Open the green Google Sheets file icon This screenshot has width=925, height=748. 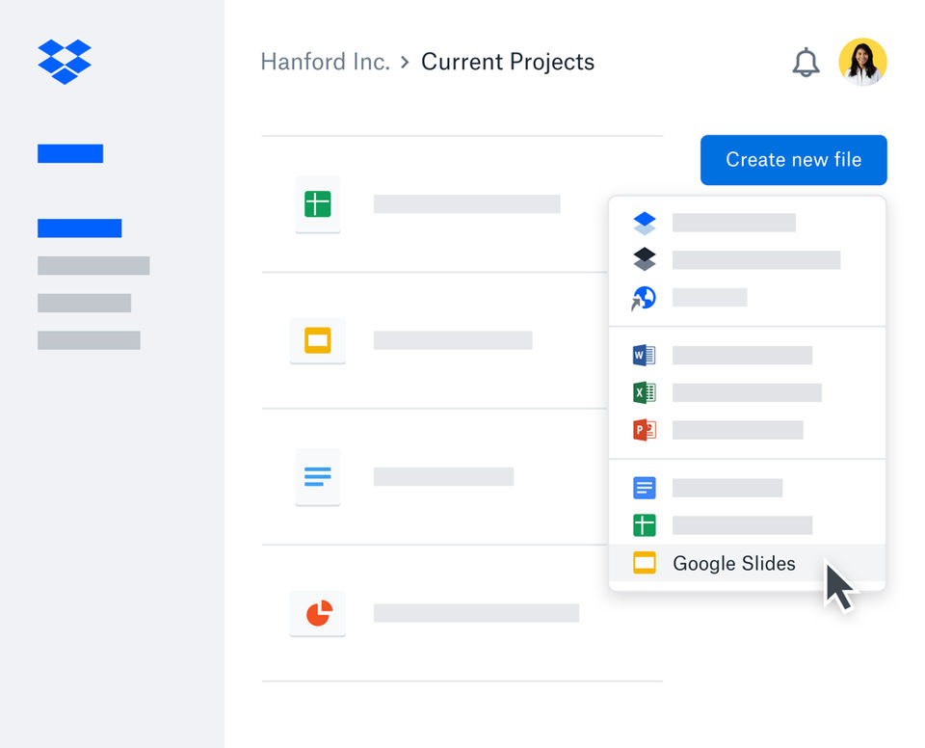(317, 204)
